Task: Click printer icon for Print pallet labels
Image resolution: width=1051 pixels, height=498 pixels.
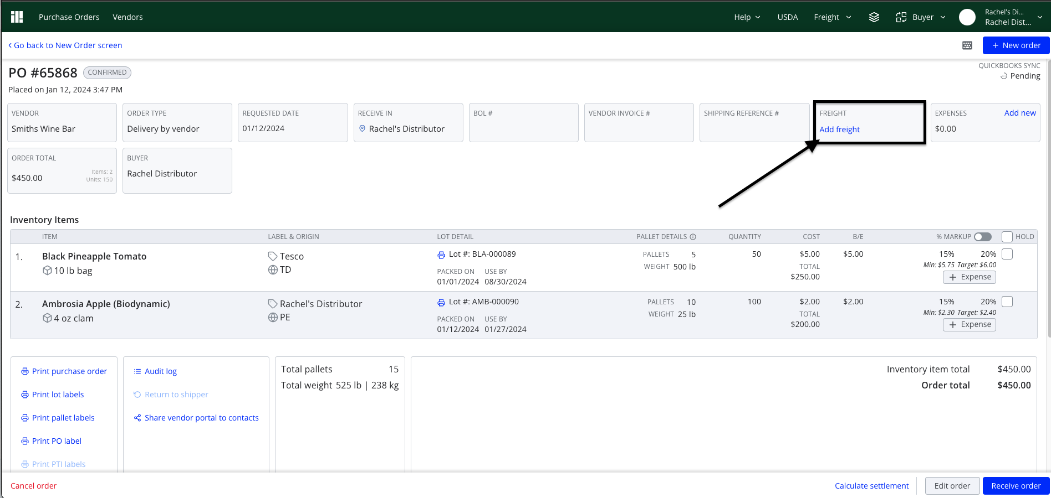Action: tap(25, 418)
